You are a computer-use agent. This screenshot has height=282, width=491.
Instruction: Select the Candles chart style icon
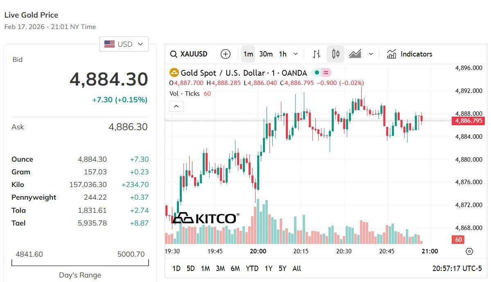pos(336,54)
